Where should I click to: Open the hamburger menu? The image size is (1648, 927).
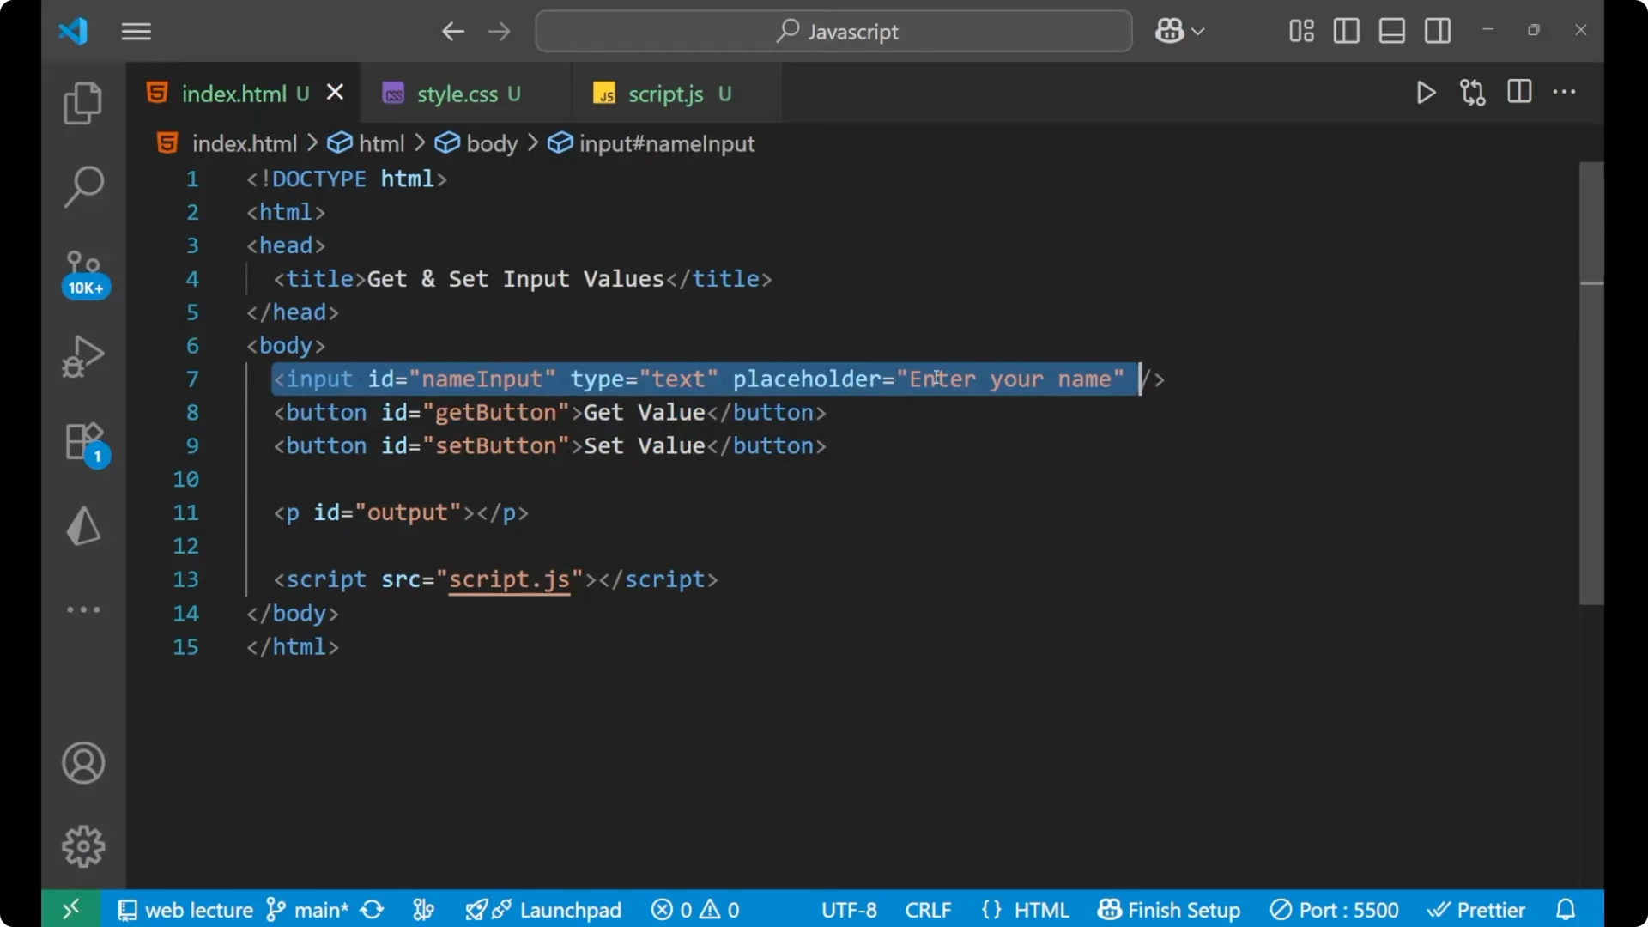136,32
